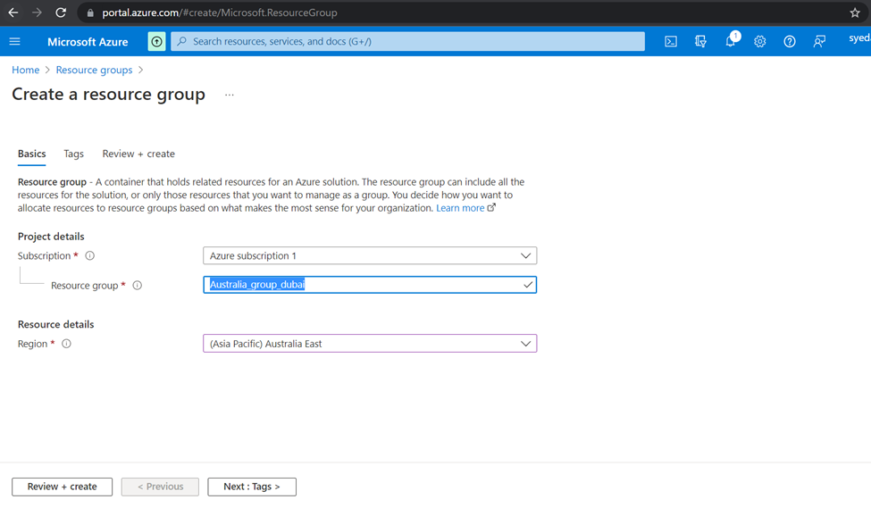Switch to the Tags tab
The height and width of the screenshot is (508, 871).
click(73, 154)
